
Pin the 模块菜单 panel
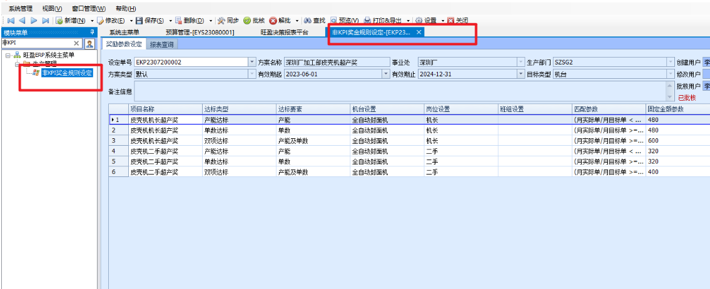click(x=93, y=32)
